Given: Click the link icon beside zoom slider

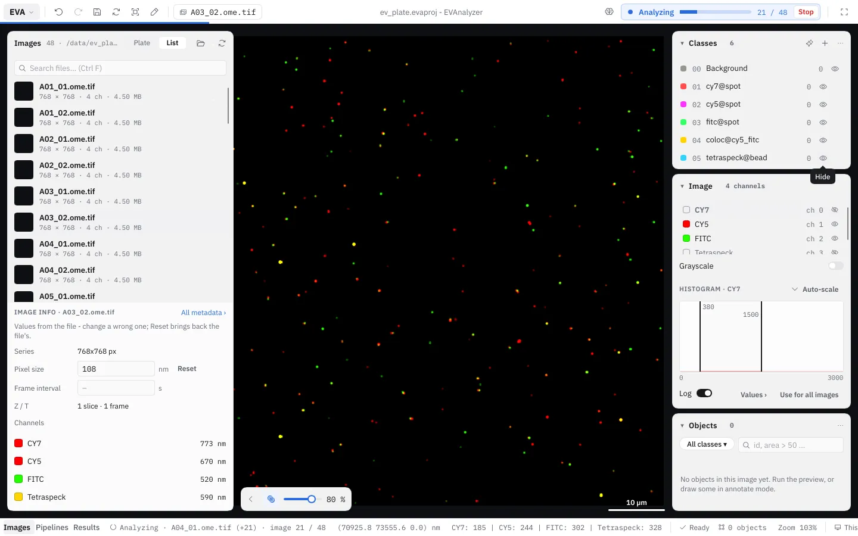Looking at the screenshot, I should point(271,499).
